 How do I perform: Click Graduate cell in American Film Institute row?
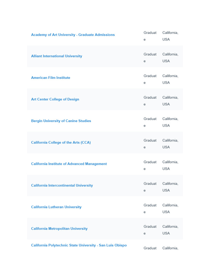pyautogui.click(x=150, y=79)
